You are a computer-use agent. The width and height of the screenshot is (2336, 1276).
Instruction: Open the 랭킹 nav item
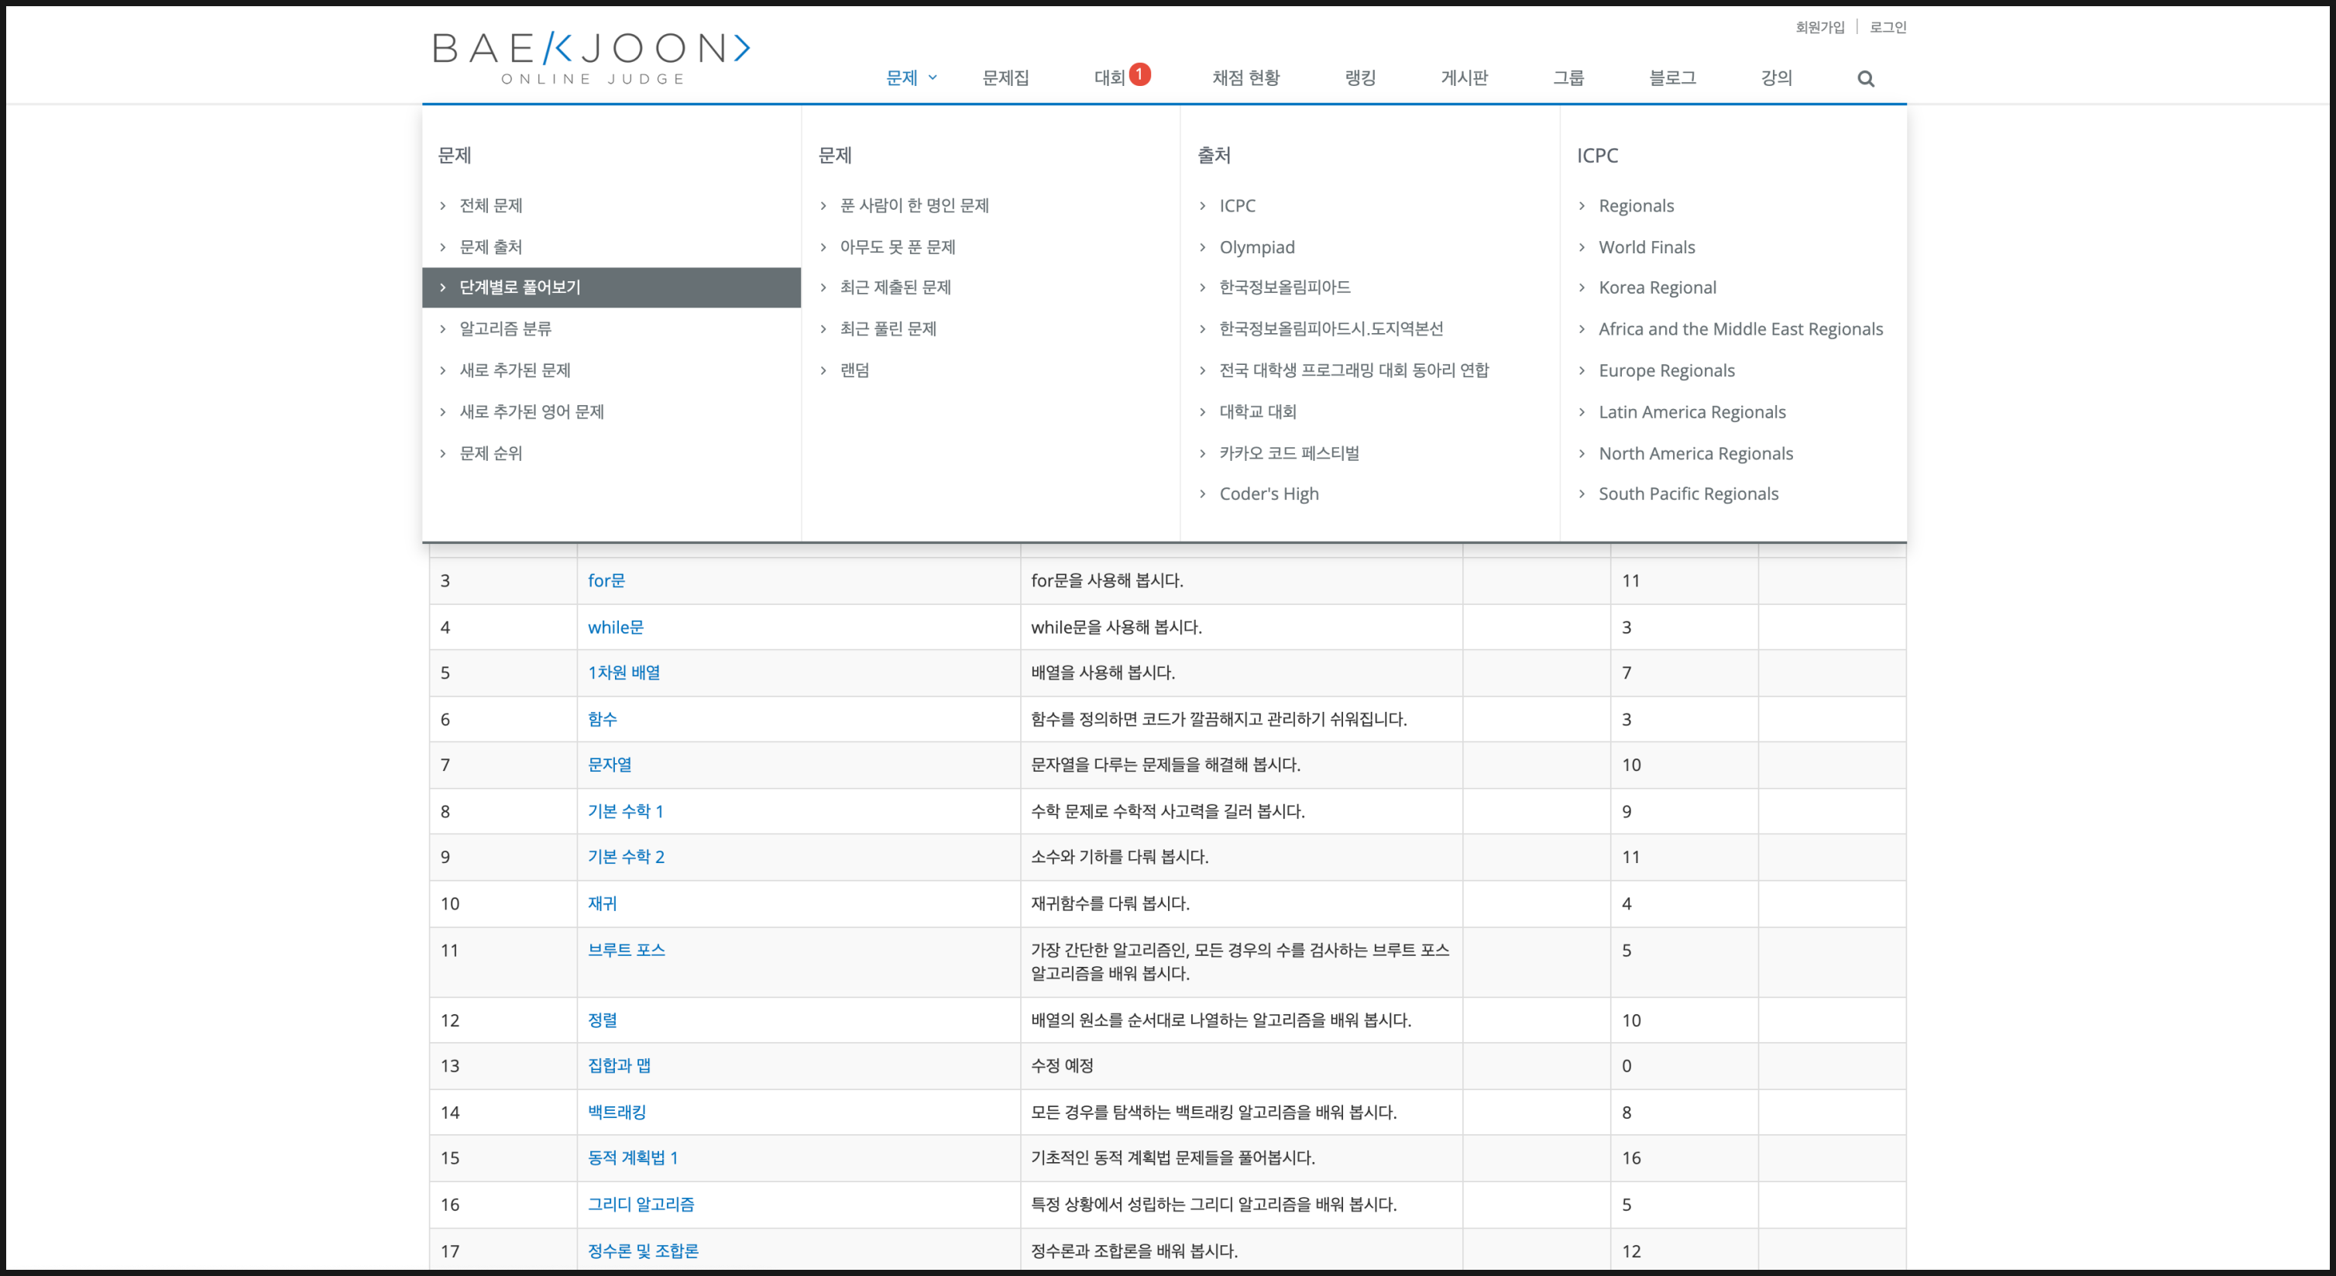1359,78
